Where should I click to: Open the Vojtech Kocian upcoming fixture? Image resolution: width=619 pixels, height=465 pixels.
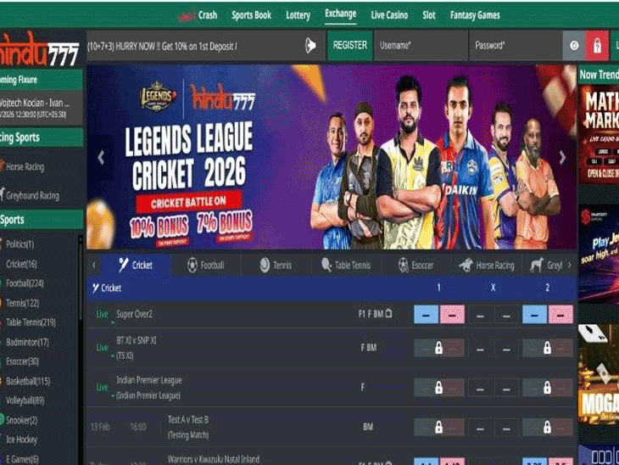tap(41, 109)
